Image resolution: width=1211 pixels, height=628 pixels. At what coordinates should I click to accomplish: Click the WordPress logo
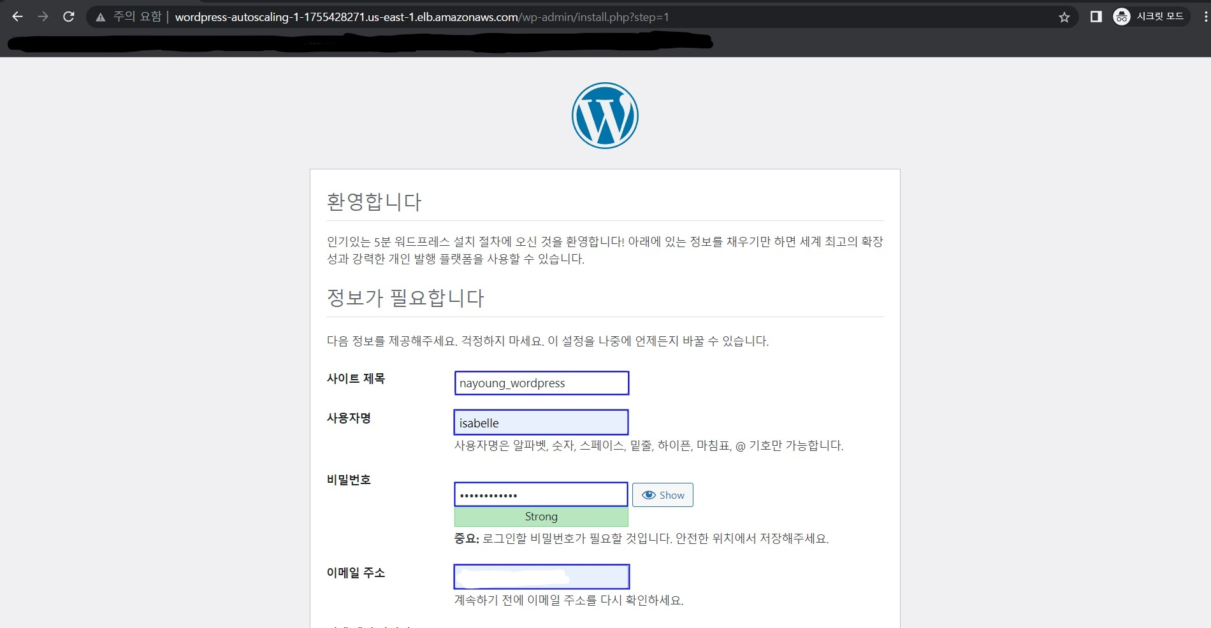point(605,115)
